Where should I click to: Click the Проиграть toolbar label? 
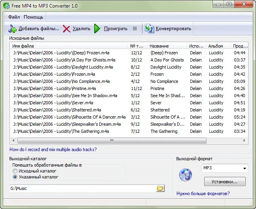[116, 29]
